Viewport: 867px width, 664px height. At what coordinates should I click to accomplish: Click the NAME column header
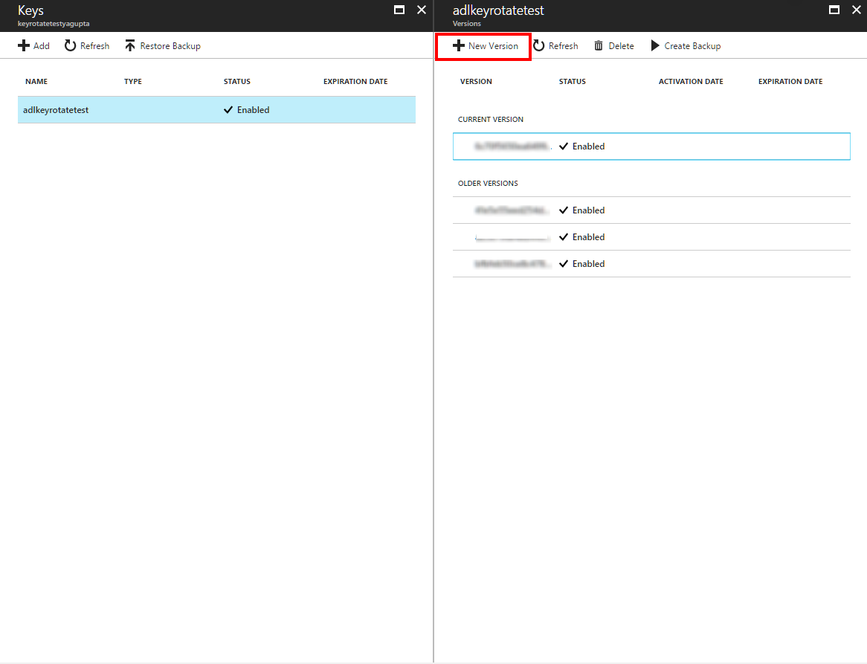[x=36, y=81]
